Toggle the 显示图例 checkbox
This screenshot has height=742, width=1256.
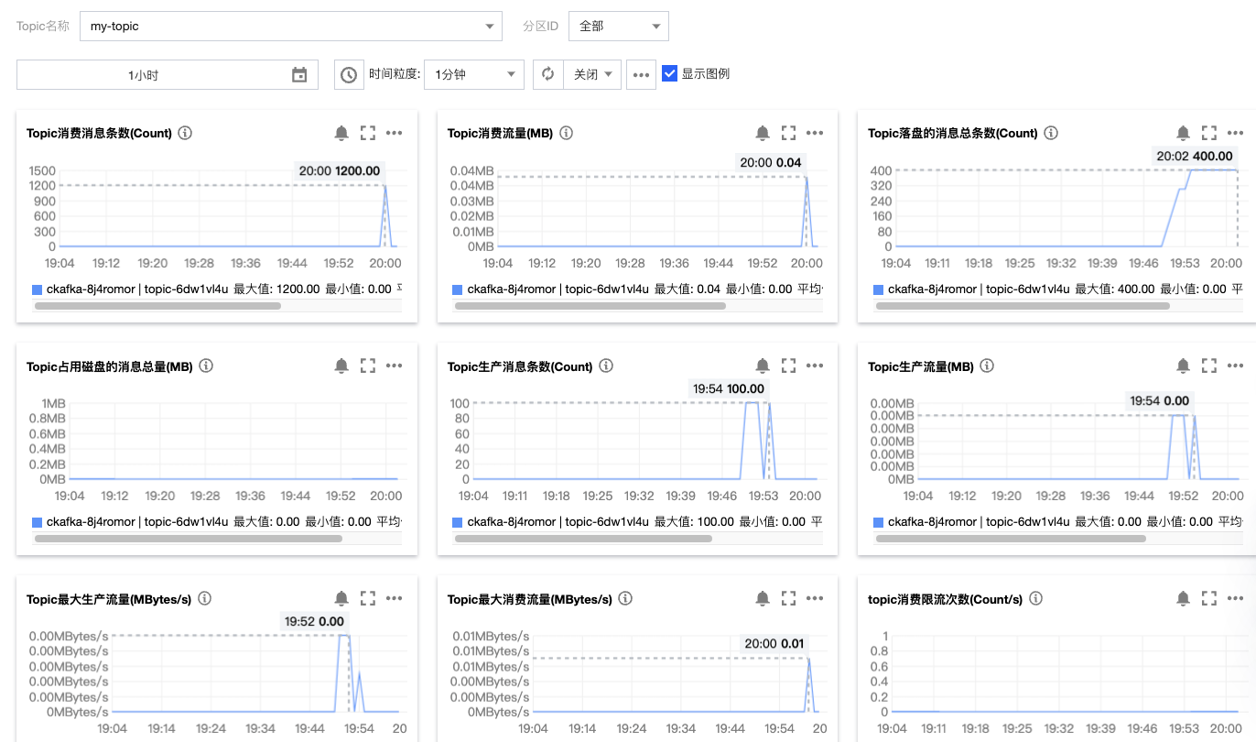(x=669, y=74)
